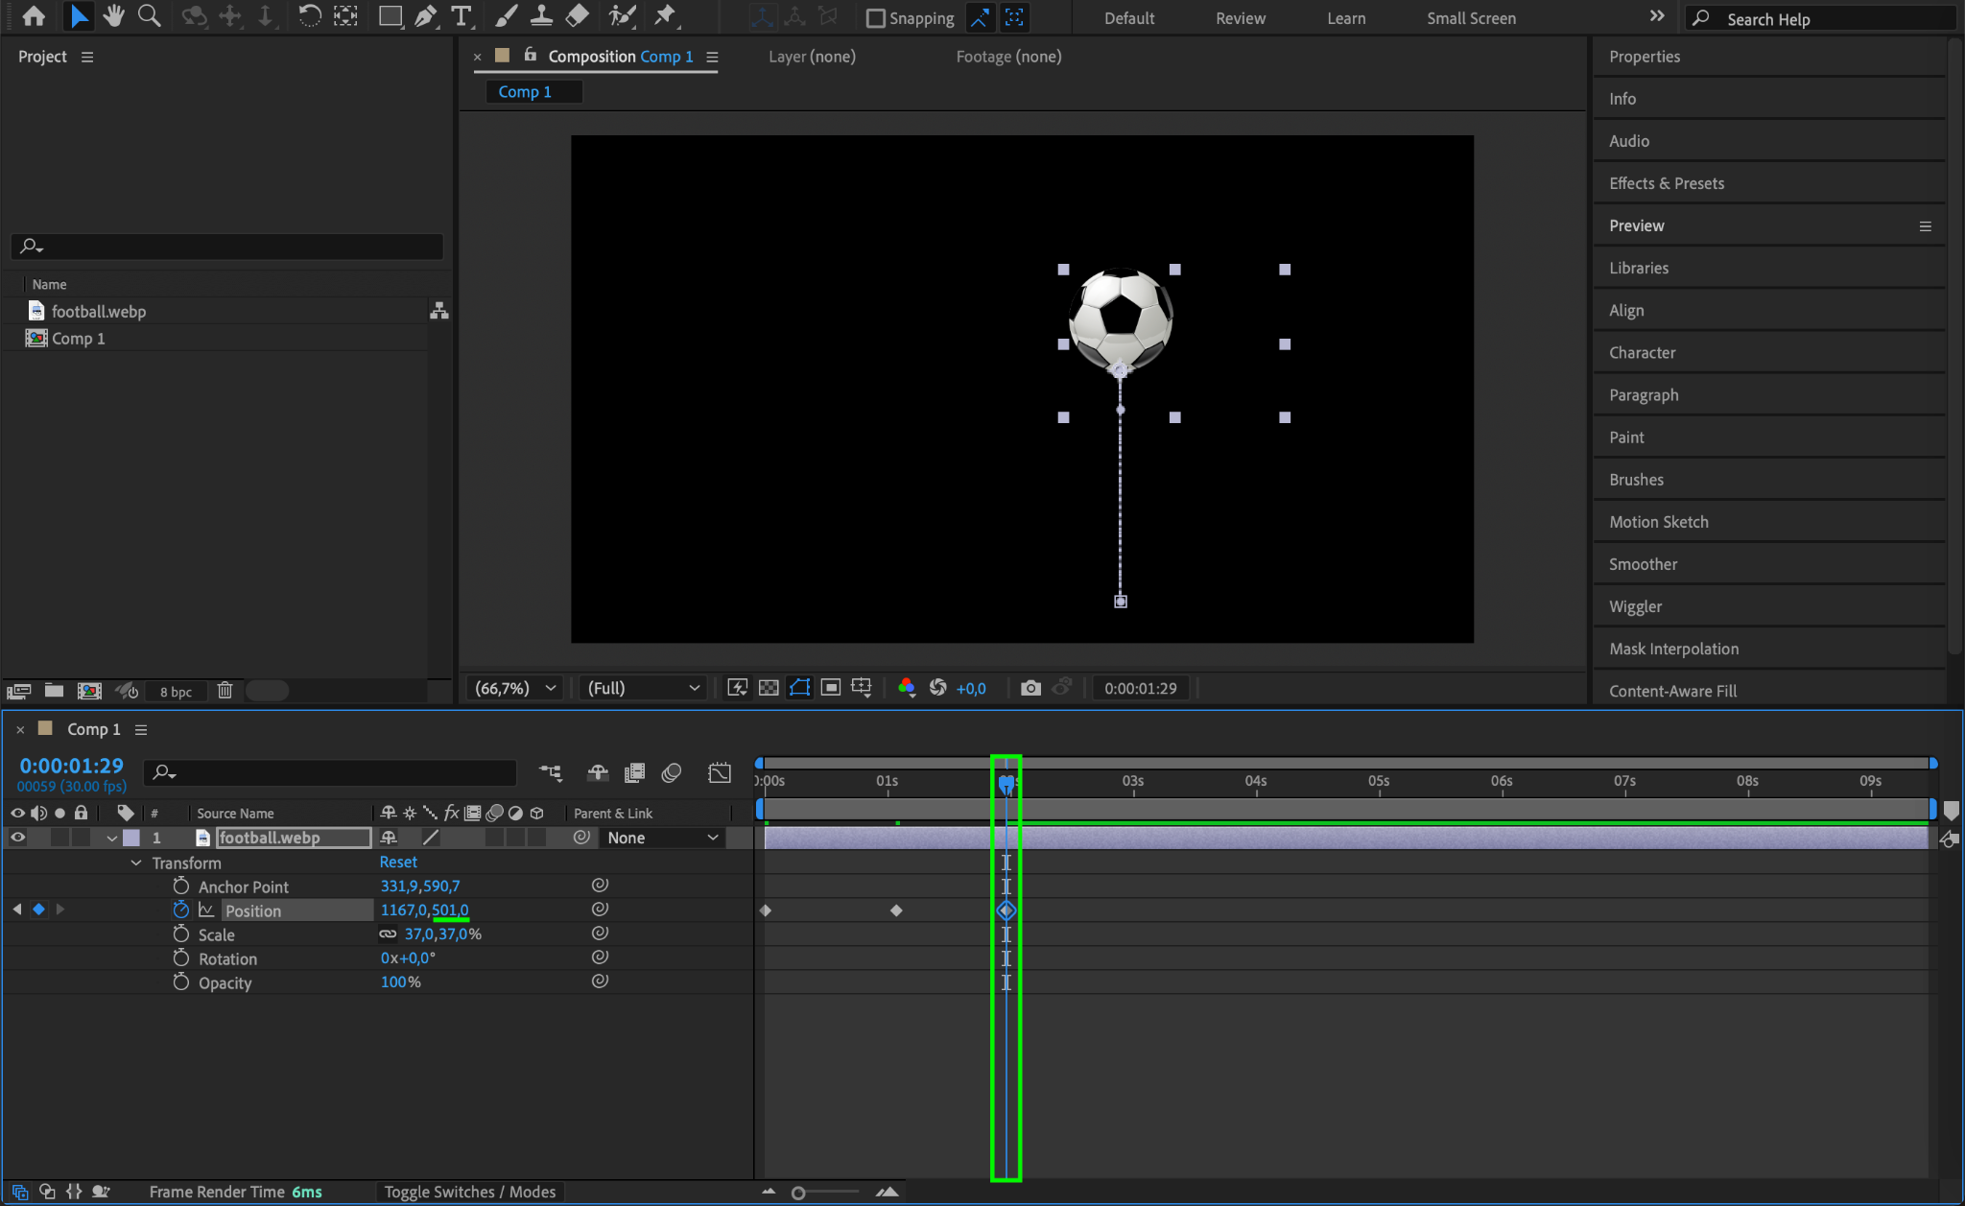Hide the football.webp layer with eye icon
Screen dimensions: 1965x1206
tap(17, 838)
